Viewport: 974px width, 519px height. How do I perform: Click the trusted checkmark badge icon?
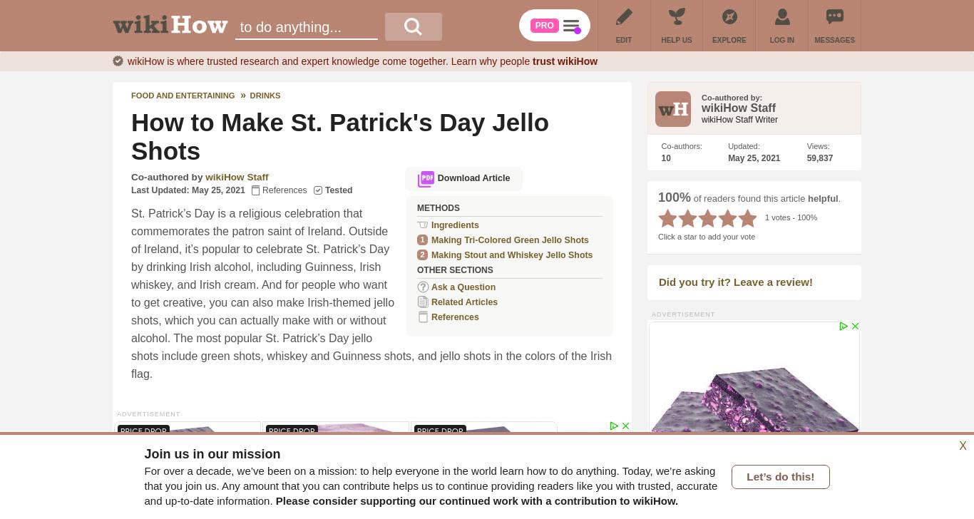click(118, 61)
